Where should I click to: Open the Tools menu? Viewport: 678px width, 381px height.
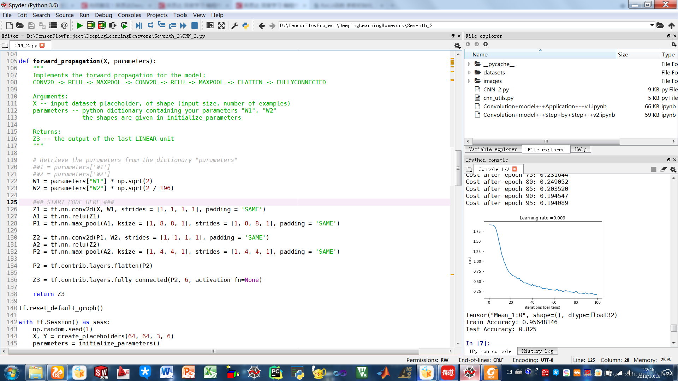(180, 15)
